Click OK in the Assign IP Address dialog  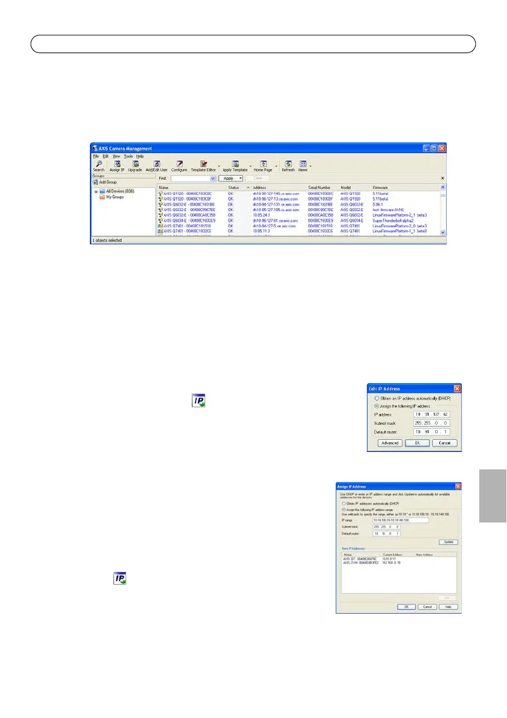[x=406, y=607]
